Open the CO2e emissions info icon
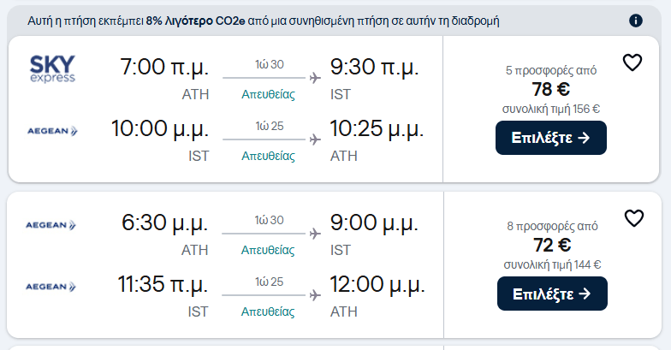 [635, 21]
